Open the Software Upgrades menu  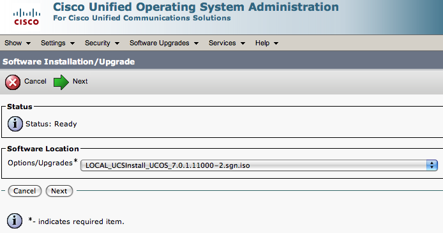pos(164,43)
